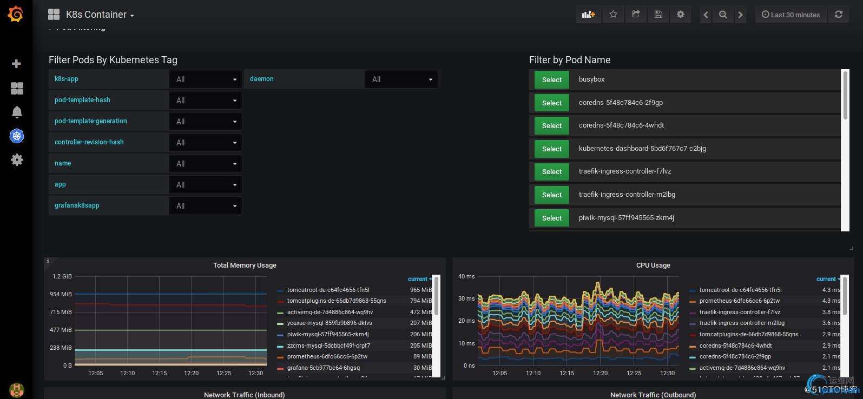Open the Configuration gear in sidebar

tap(17, 159)
